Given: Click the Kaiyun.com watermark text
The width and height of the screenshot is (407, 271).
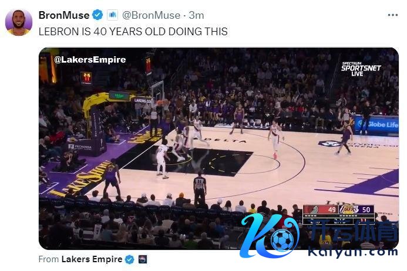Looking at the screenshot, I should pyautogui.click(x=353, y=252).
